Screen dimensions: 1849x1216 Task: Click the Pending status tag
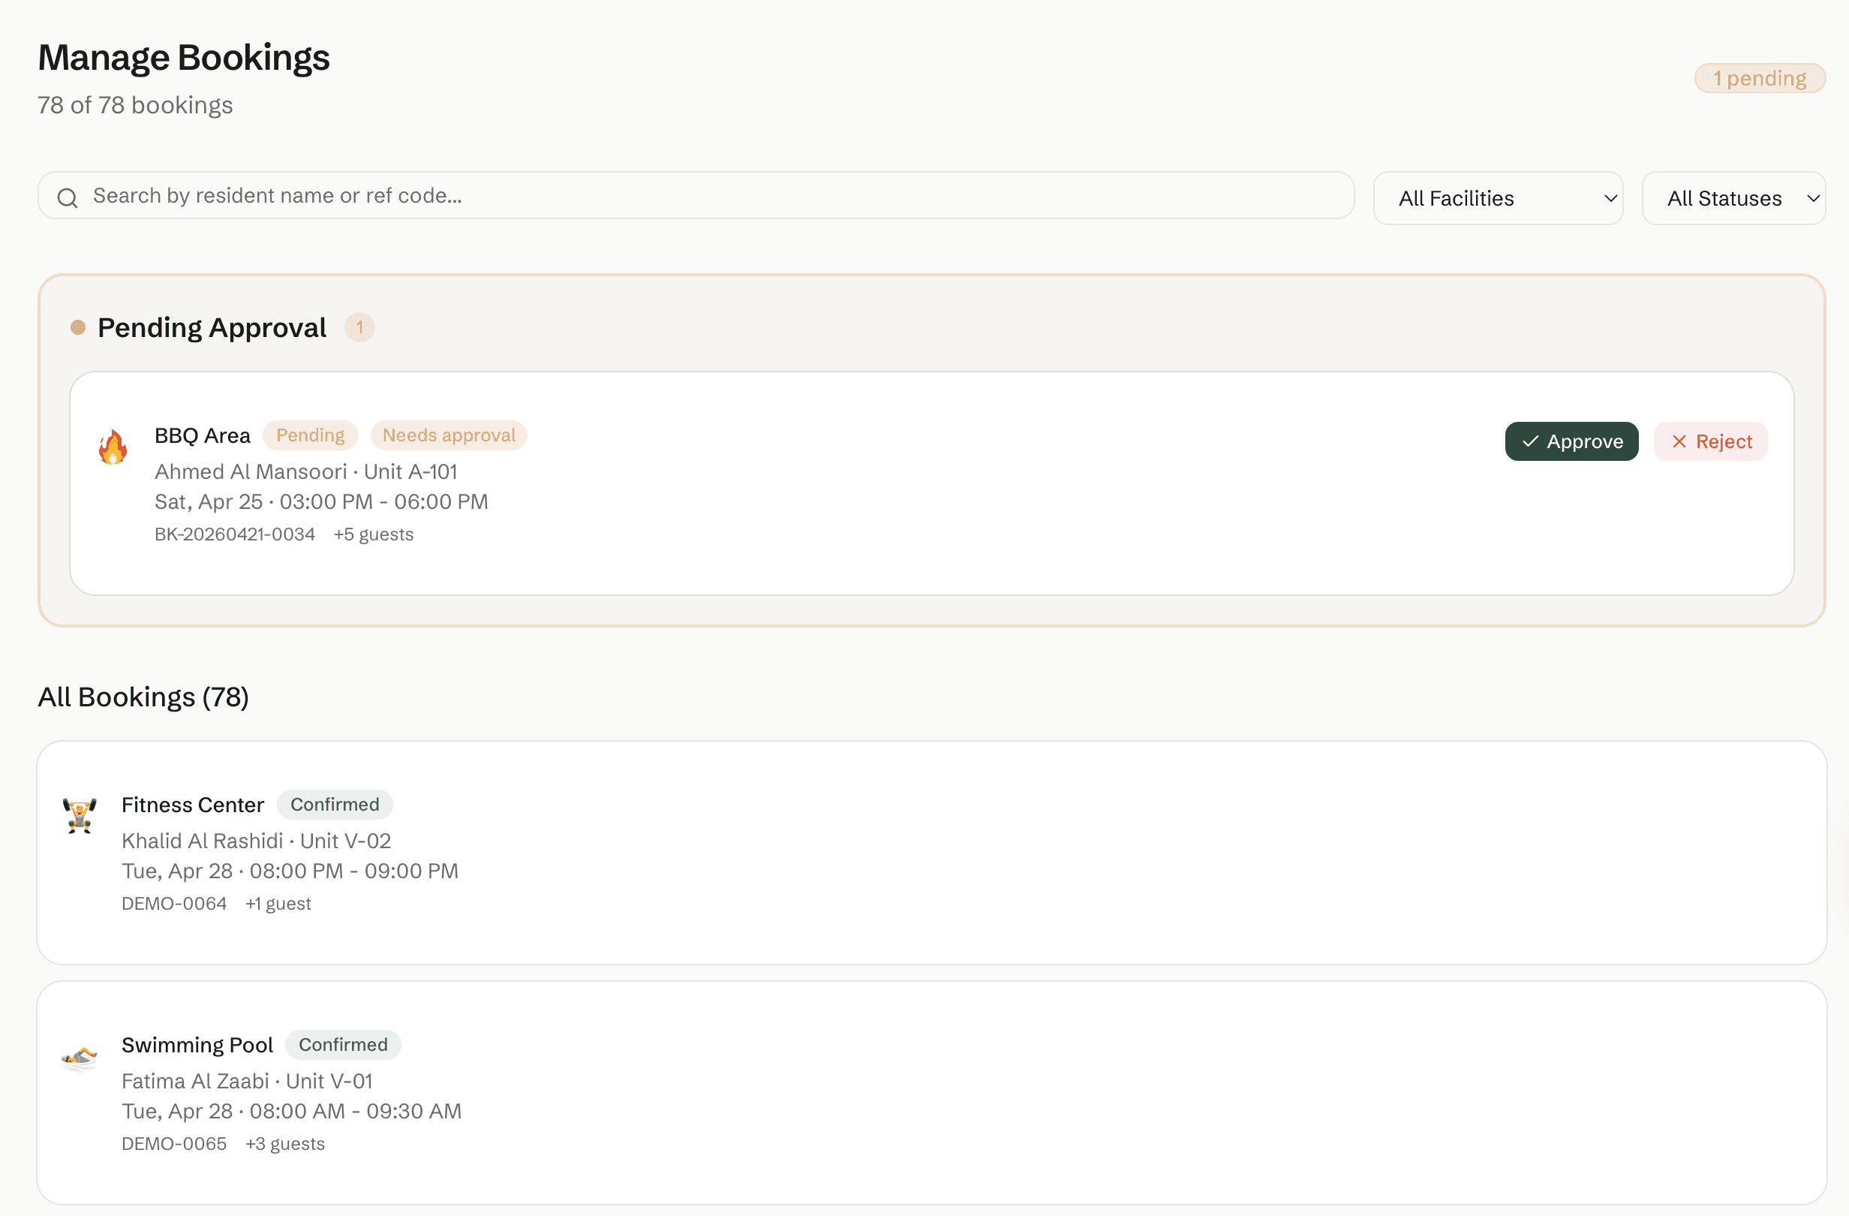coord(310,435)
